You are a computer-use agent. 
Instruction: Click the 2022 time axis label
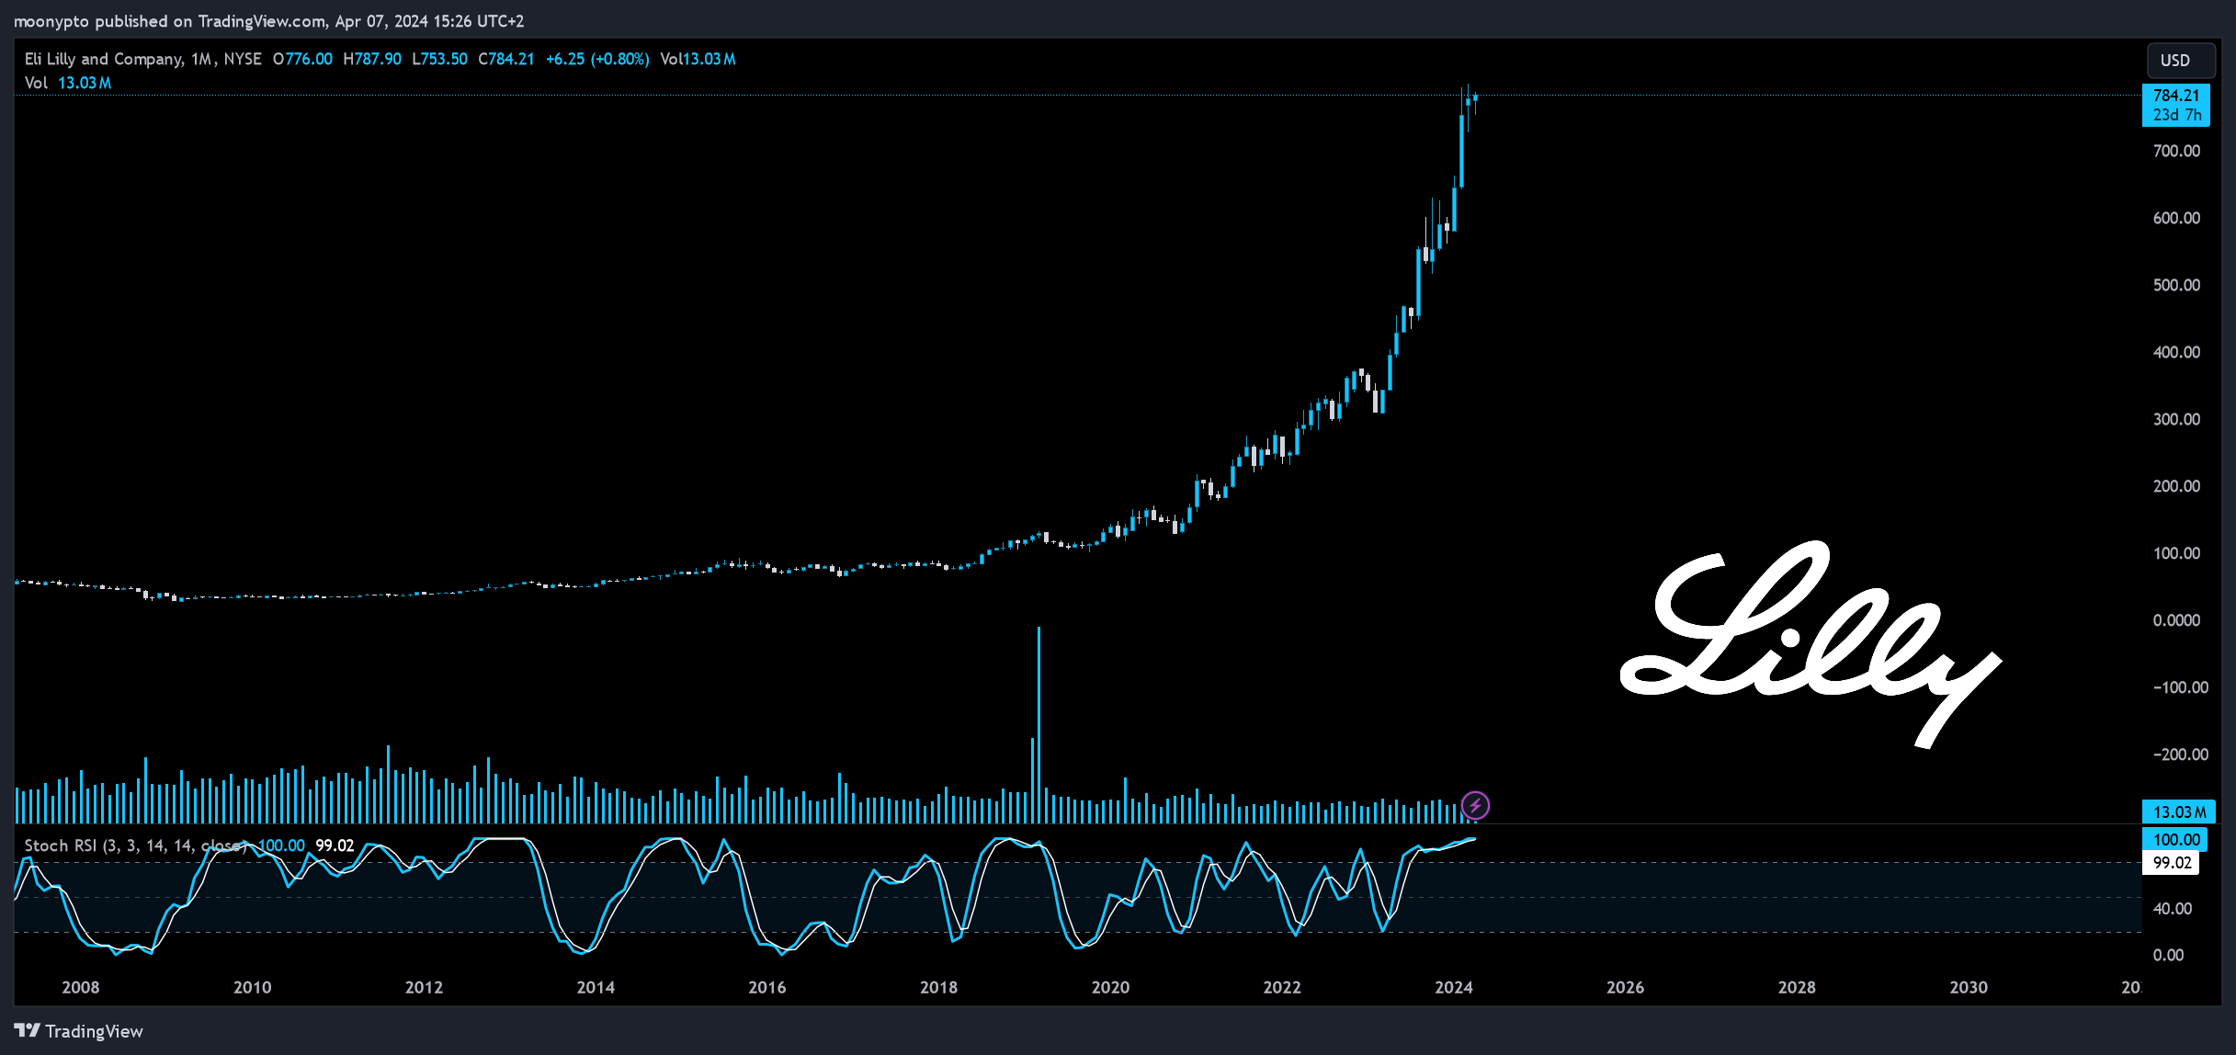click(1282, 987)
